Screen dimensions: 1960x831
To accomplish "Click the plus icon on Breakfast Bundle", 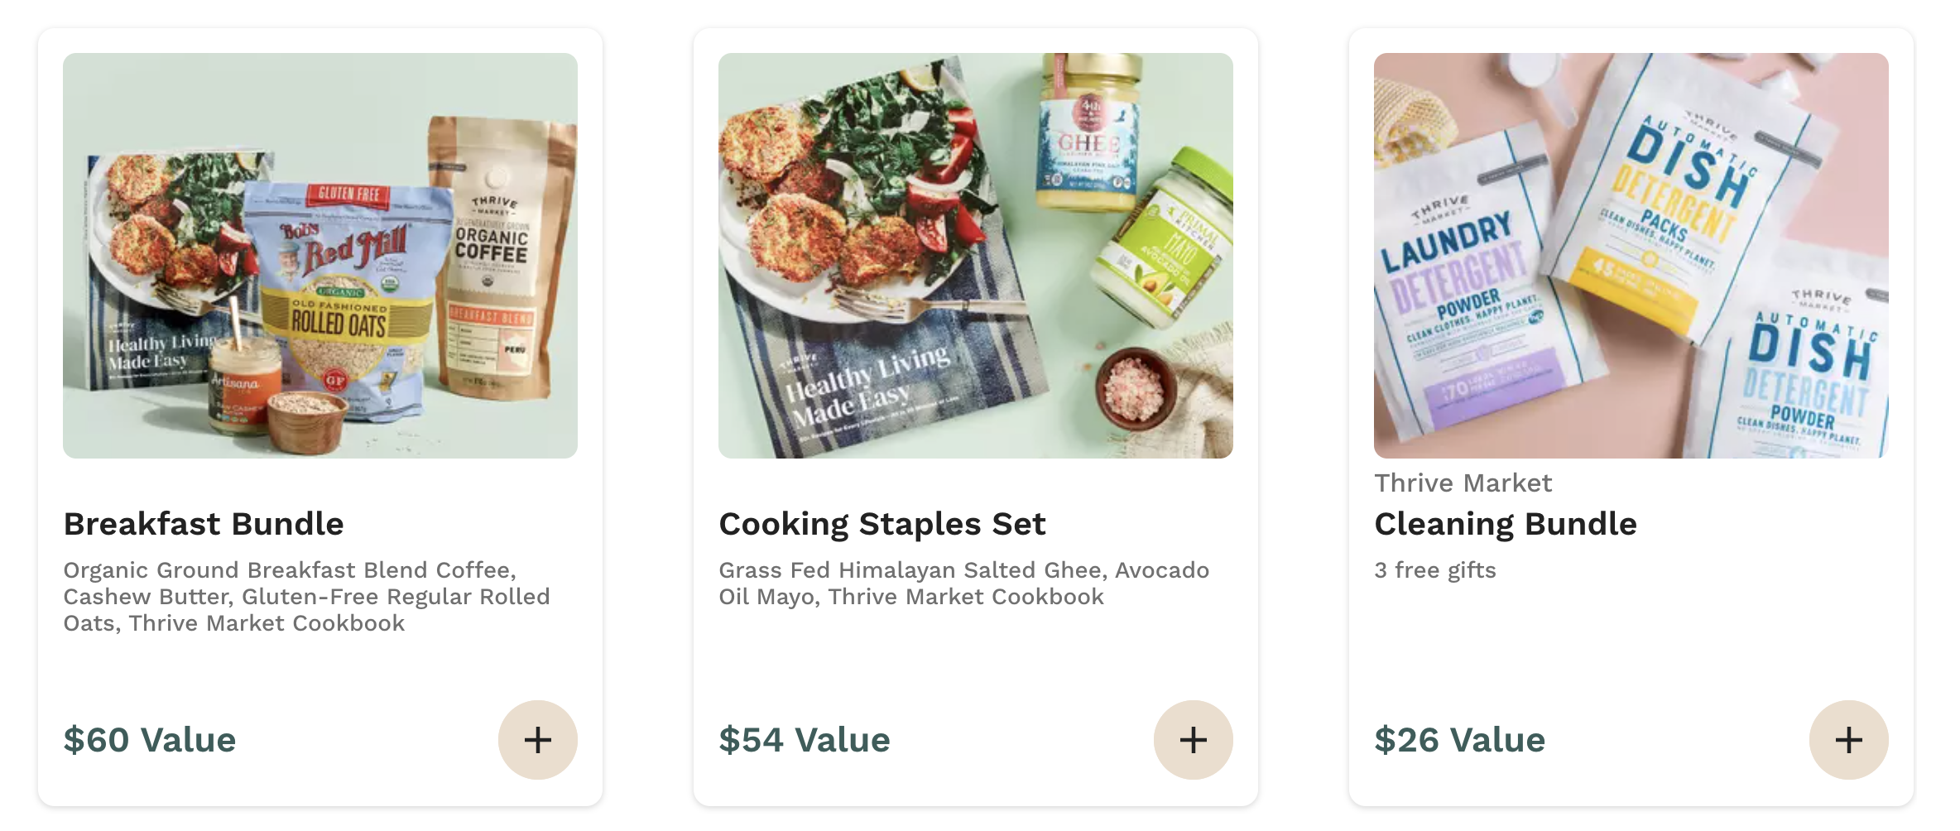I will [x=538, y=739].
